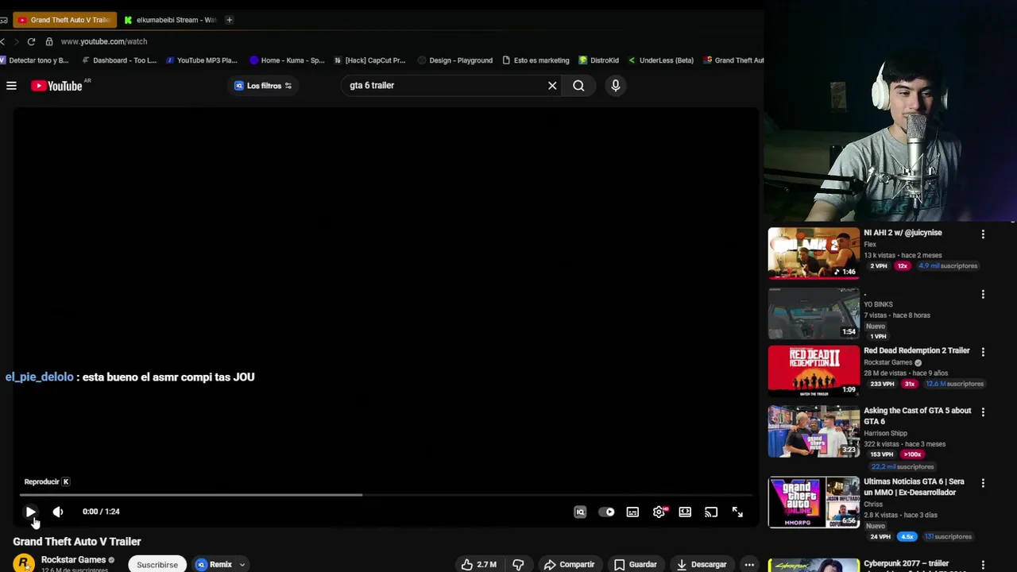The height and width of the screenshot is (572, 1017).
Task: Toggle autoplay switch in the player
Action: point(606,512)
